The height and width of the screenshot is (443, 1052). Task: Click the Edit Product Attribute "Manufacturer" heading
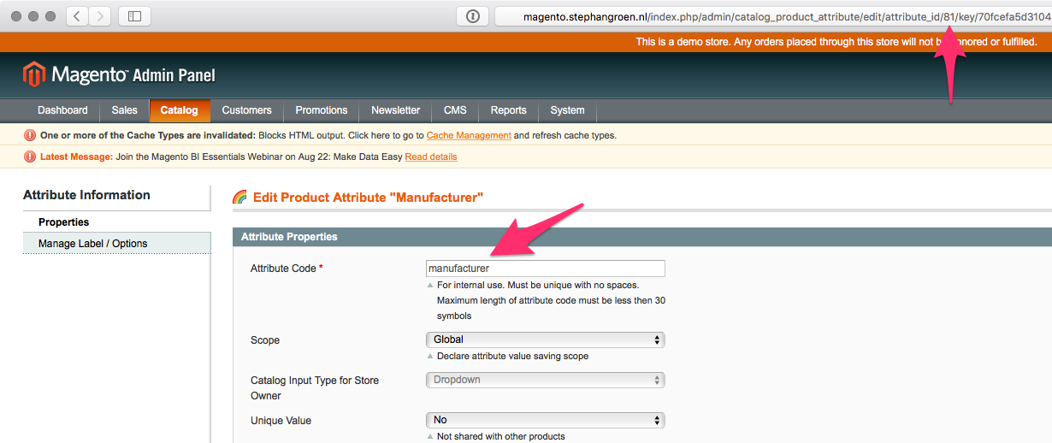coord(369,198)
